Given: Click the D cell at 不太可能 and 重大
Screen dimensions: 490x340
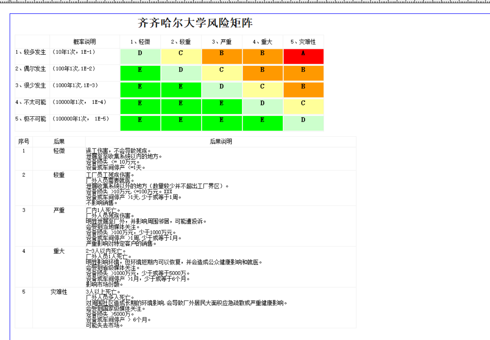Looking at the screenshot, I should tap(263, 107).
